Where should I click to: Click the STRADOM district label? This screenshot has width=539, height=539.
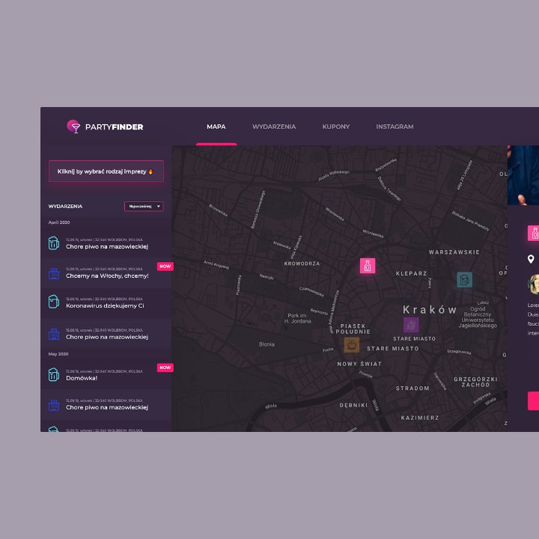click(x=412, y=389)
